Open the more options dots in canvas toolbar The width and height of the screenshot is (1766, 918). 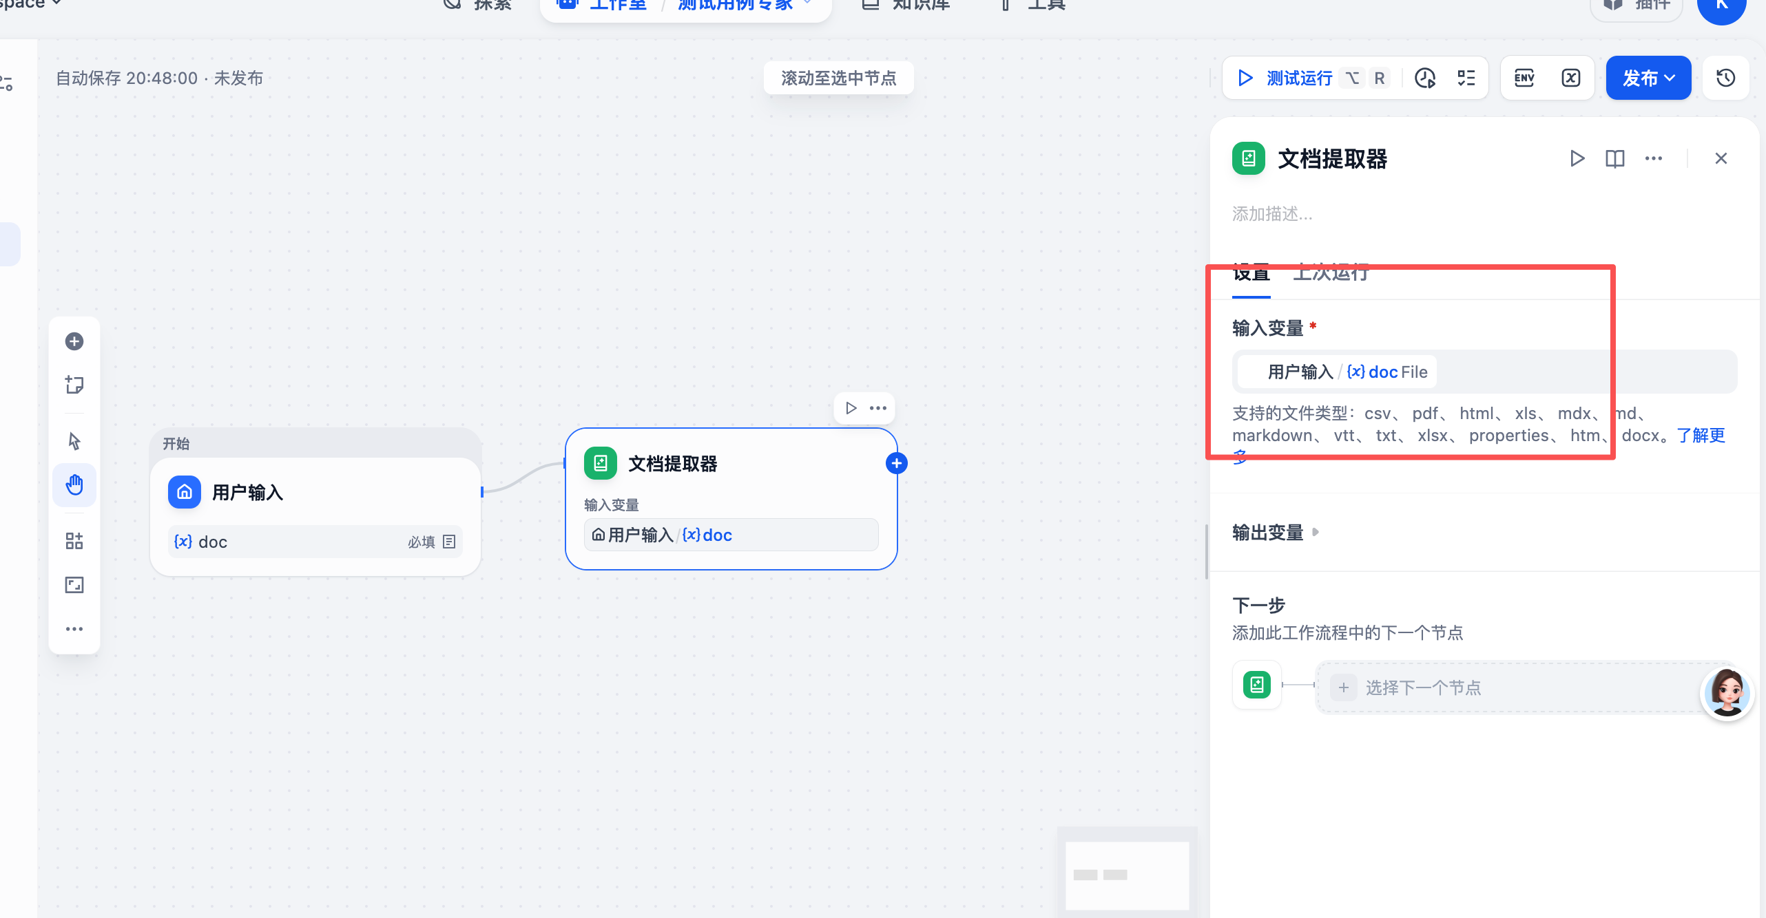(74, 629)
